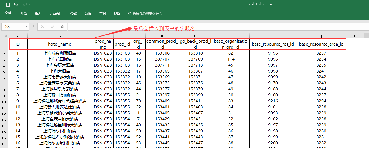
Task: Open Customize Quick Access Toolbar dropdown
Action: tap(35, 5)
